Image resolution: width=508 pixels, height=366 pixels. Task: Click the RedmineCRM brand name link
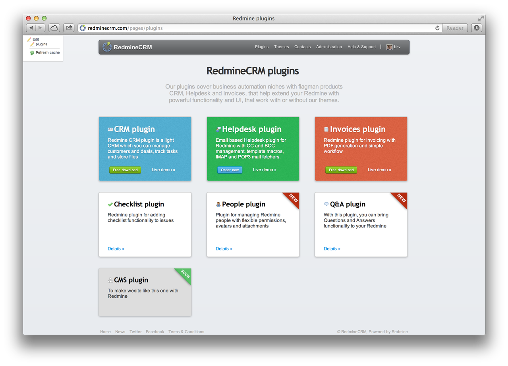click(x=133, y=47)
